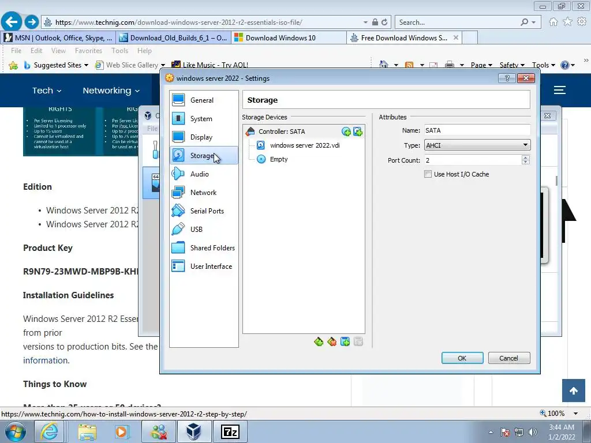Click the browser Search box
The image size is (591, 443).
point(458,22)
